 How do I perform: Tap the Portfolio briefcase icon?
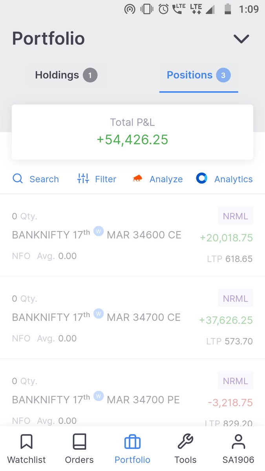coord(132,442)
